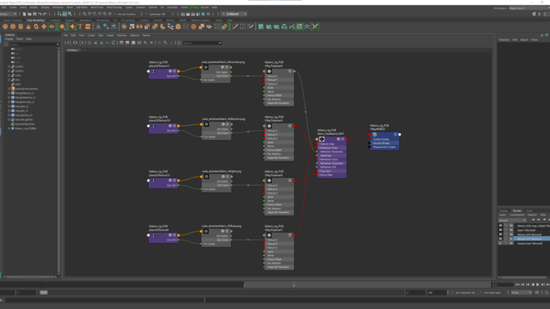
Task: Open the Maya scene with the folder icon
Action: (29, 14)
